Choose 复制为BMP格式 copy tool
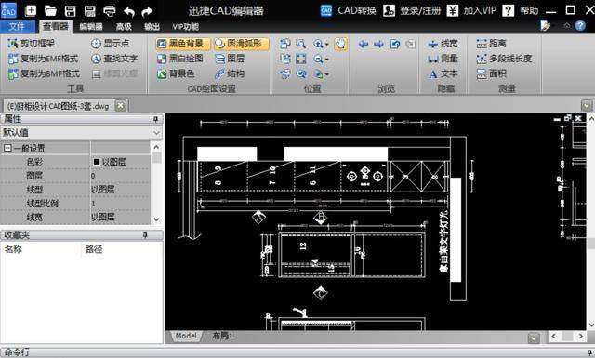Screen dimensions: 595x358 click(x=44, y=73)
